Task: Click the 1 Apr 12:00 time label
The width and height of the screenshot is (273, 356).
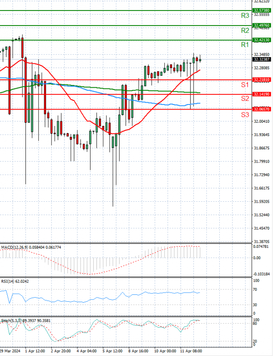Action: click(x=35, y=351)
